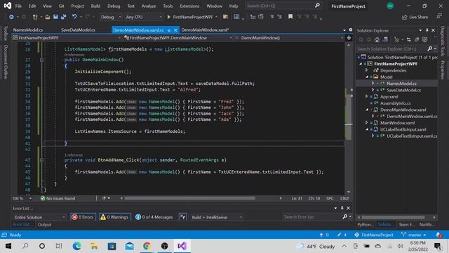
Task: Open the Extensions menu
Action: pos(189,6)
